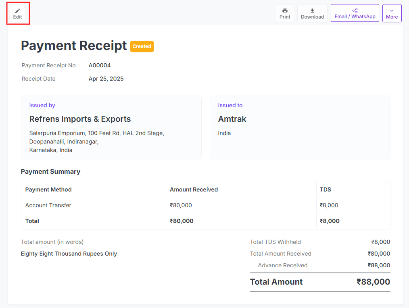This screenshot has width=409, height=308.
Task: Click the Created status badge
Action: (x=142, y=46)
